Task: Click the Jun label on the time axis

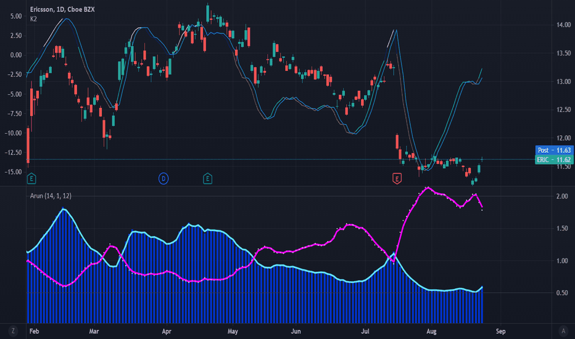Action: click(x=296, y=332)
